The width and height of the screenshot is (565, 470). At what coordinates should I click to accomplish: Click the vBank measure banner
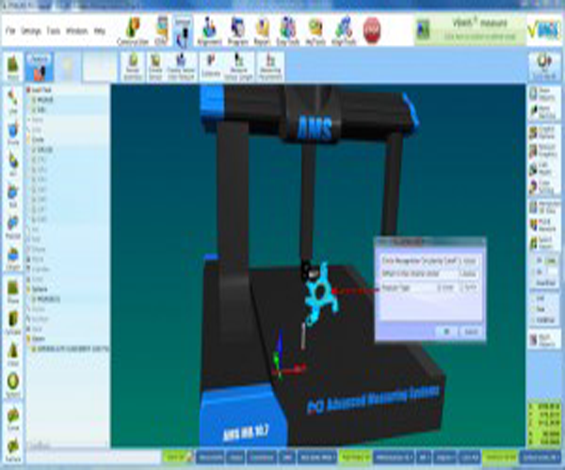(470, 30)
